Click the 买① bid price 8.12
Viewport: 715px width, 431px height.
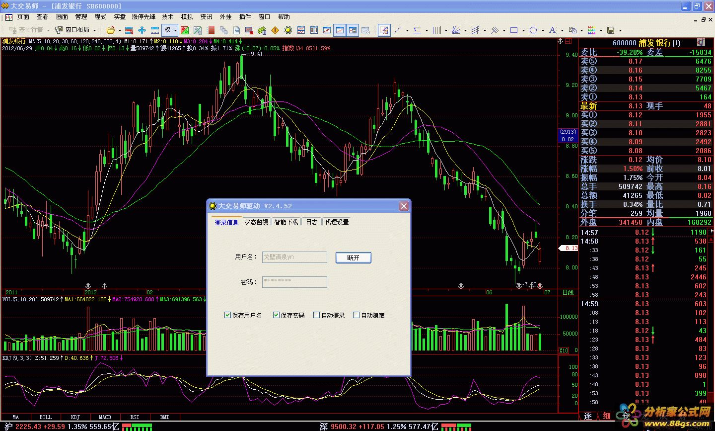pyautogui.click(x=636, y=115)
